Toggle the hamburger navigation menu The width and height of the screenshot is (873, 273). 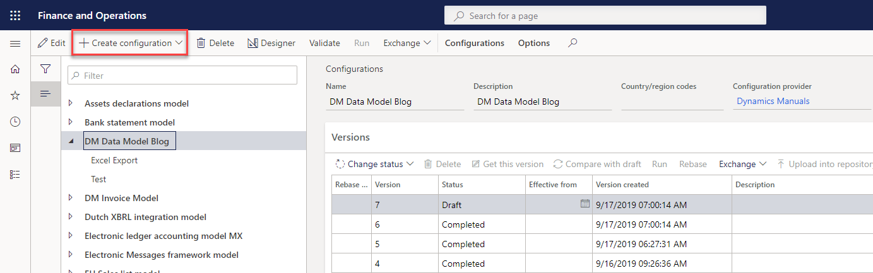15,44
